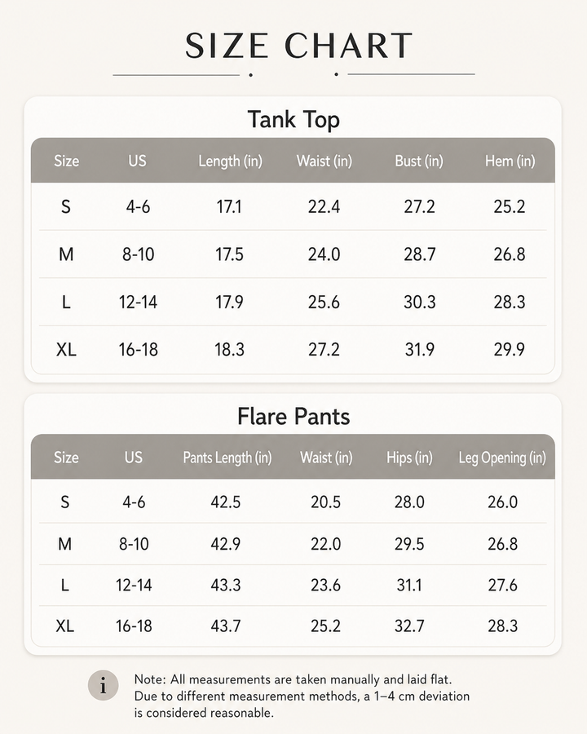Click the info icon beside the note
587x734 pixels.
pos(103,686)
